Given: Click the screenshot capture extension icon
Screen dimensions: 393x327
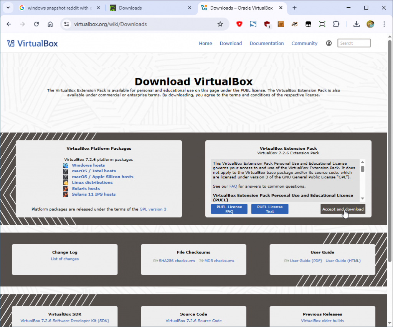Looking at the screenshot, I should click(x=322, y=24).
